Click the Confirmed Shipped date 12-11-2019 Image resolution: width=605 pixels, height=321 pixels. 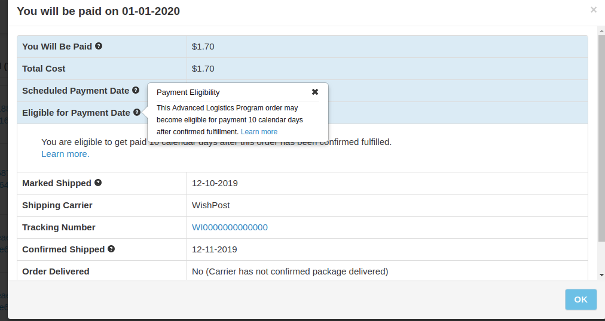(x=215, y=249)
